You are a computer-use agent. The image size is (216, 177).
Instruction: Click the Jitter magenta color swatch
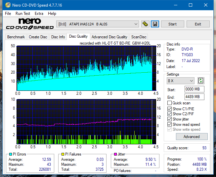(115, 154)
